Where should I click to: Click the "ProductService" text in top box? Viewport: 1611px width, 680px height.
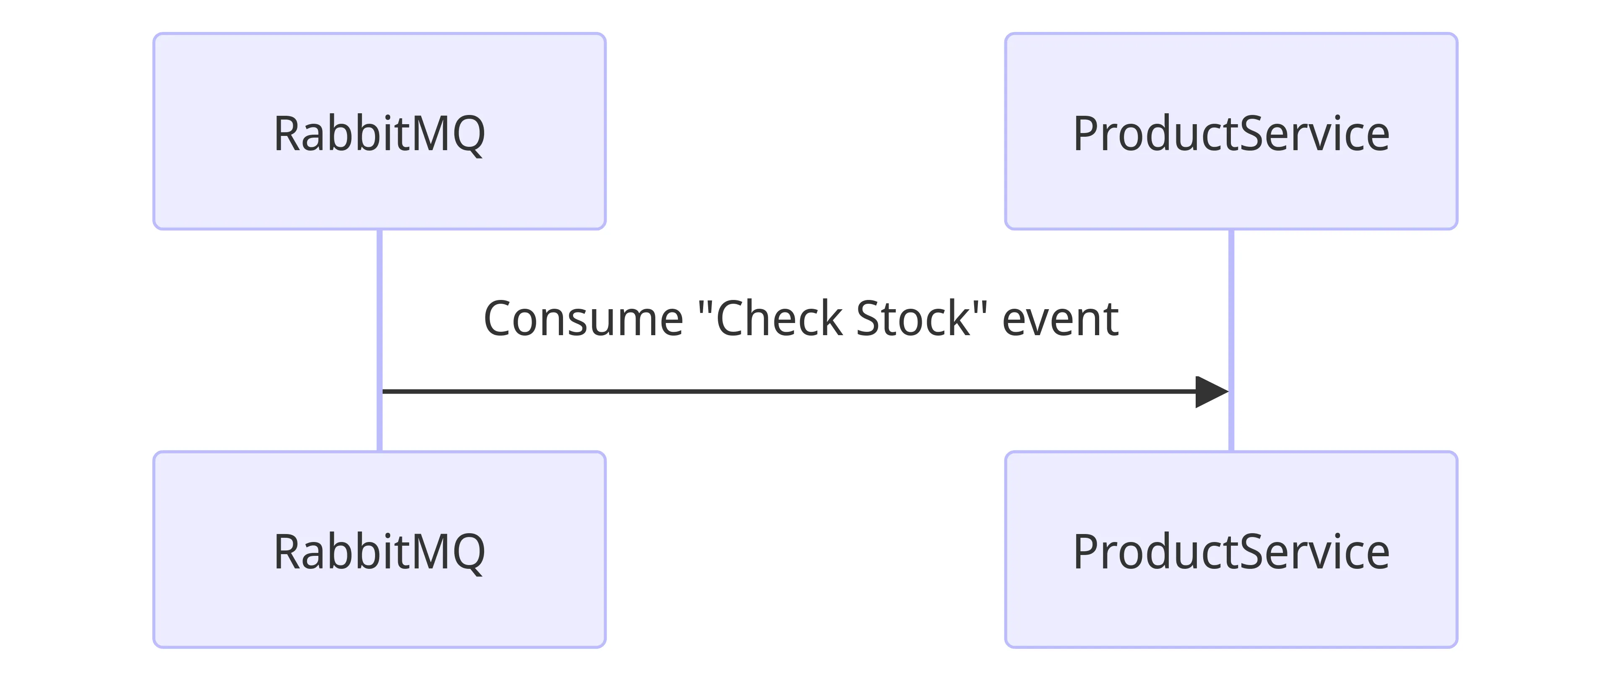[1231, 134]
